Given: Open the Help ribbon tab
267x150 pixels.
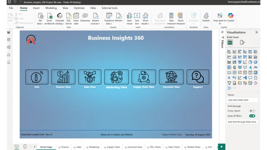Looking at the screenshot, I should [x=93, y=8].
